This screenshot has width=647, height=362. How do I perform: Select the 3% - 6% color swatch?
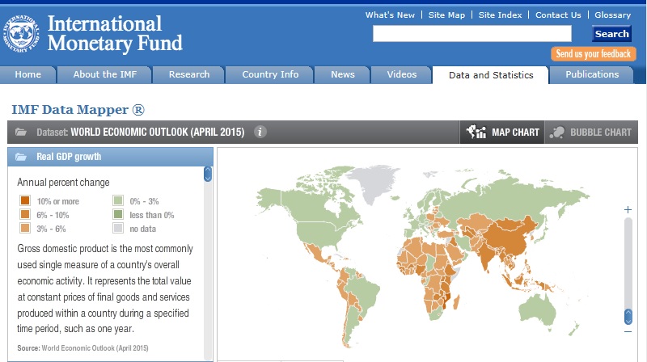25,228
